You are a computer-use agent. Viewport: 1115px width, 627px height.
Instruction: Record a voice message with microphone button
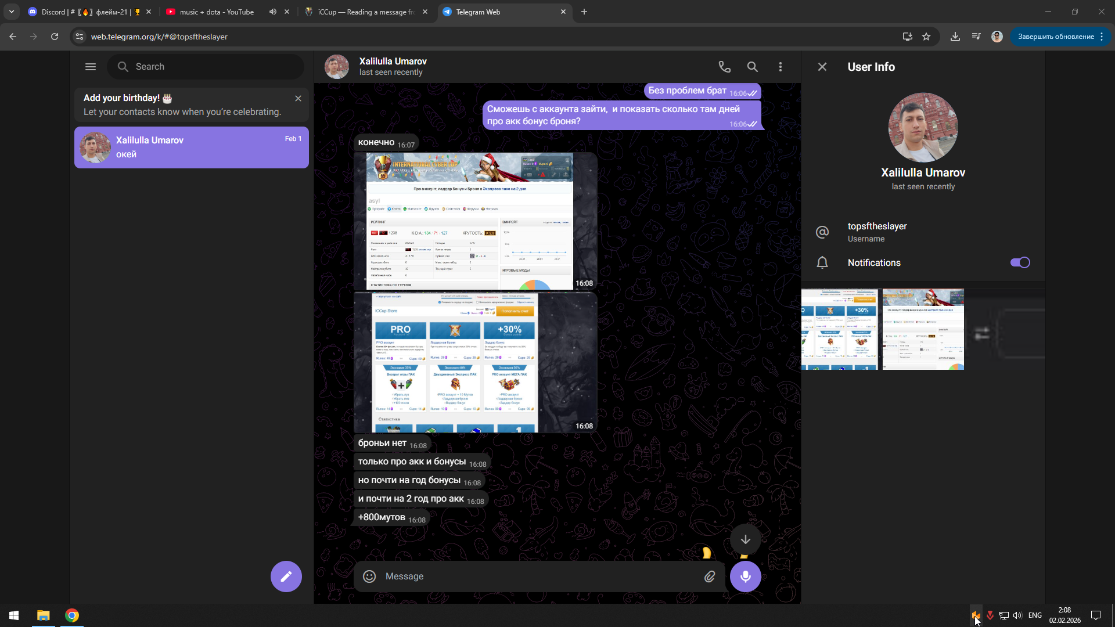745,576
